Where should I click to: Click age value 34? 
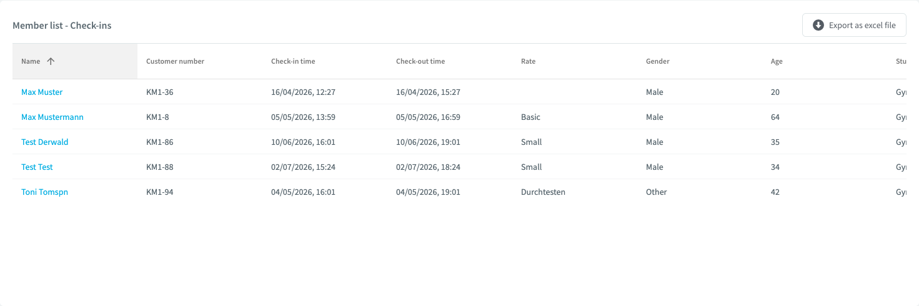click(x=775, y=167)
